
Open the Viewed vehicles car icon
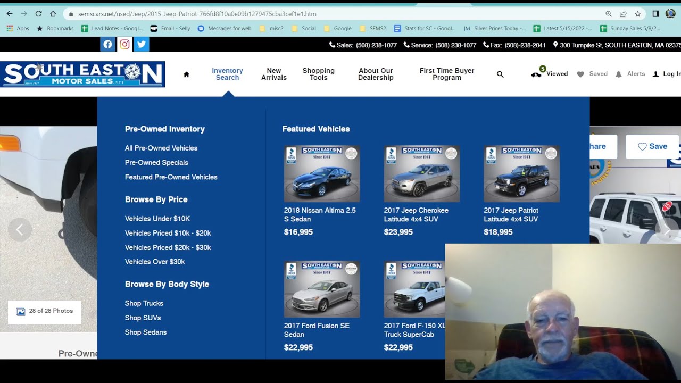pyautogui.click(x=536, y=74)
